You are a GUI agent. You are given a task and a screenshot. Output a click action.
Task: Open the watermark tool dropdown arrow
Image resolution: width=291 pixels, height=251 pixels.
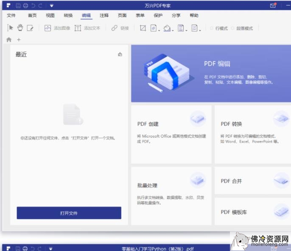(159, 30)
